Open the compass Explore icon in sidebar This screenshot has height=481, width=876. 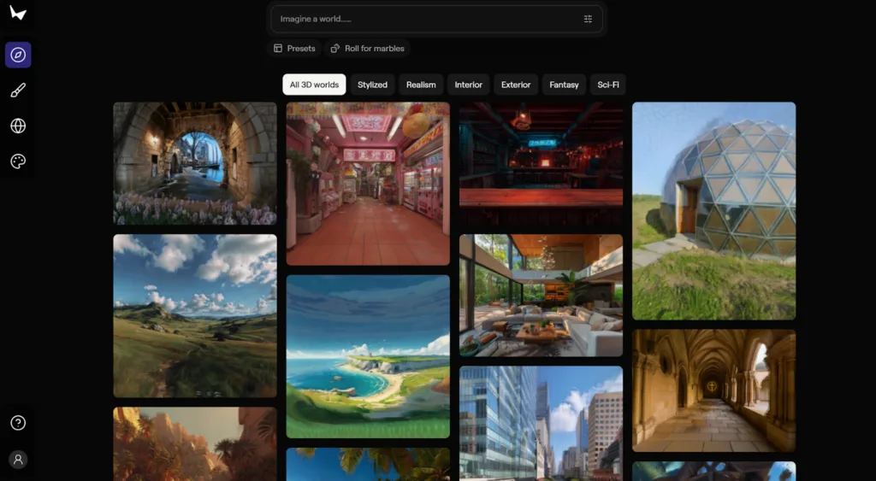(18, 55)
